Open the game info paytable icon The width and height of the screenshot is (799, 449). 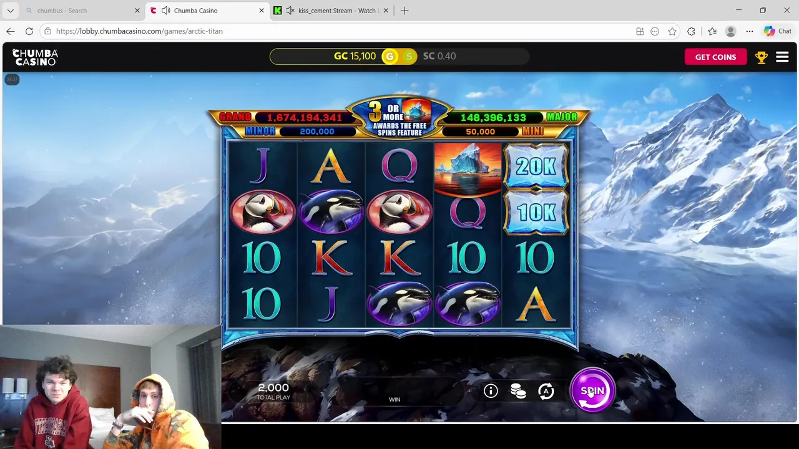point(491,391)
